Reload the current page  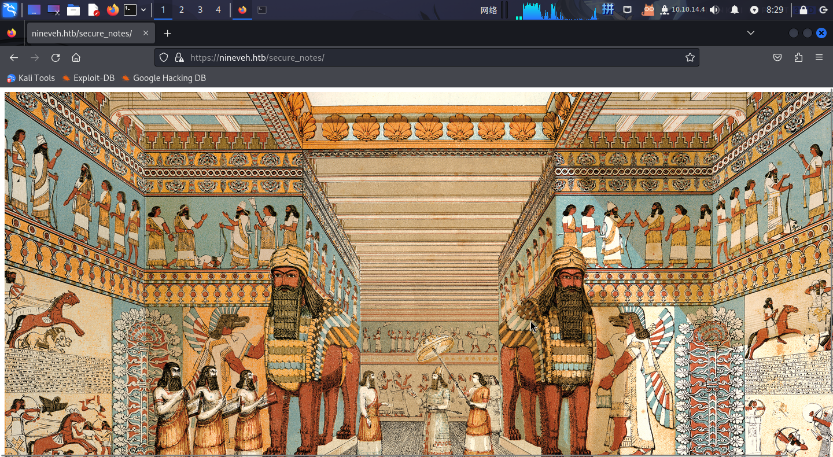coord(56,57)
